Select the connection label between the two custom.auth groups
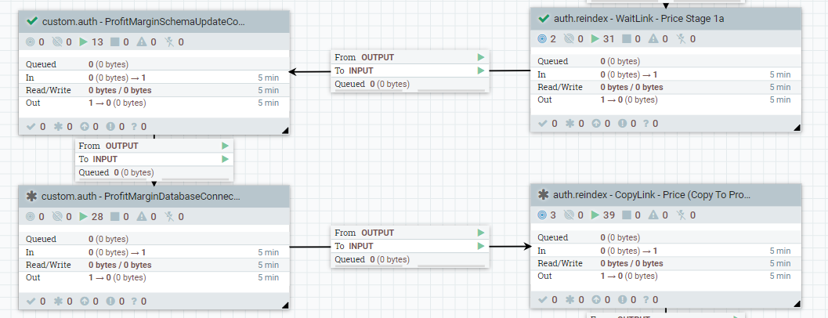The width and height of the screenshot is (828, 318). point(154,159)
